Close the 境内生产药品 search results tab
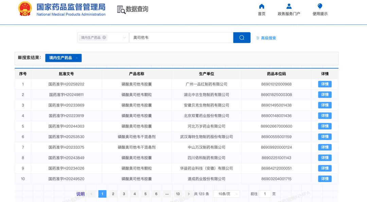 coord(77,58)
